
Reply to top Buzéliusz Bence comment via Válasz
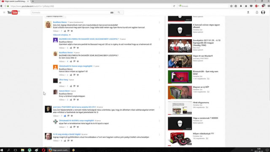point(56,31)
